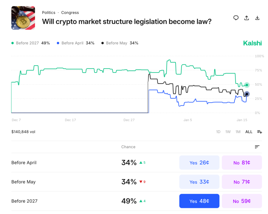Click the Kalshi logo
The width and height of the screenshot is (268, 214).
[252, 43]
